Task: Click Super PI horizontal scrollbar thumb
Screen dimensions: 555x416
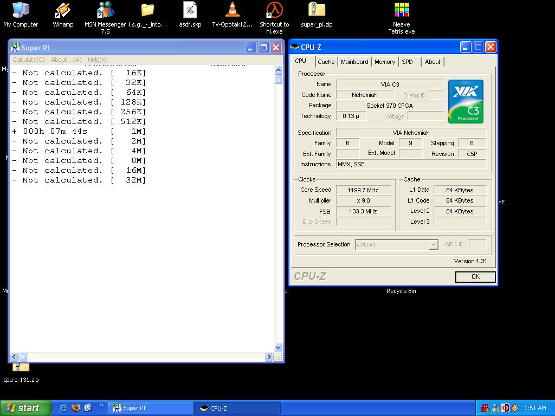Action: point(23,356)
